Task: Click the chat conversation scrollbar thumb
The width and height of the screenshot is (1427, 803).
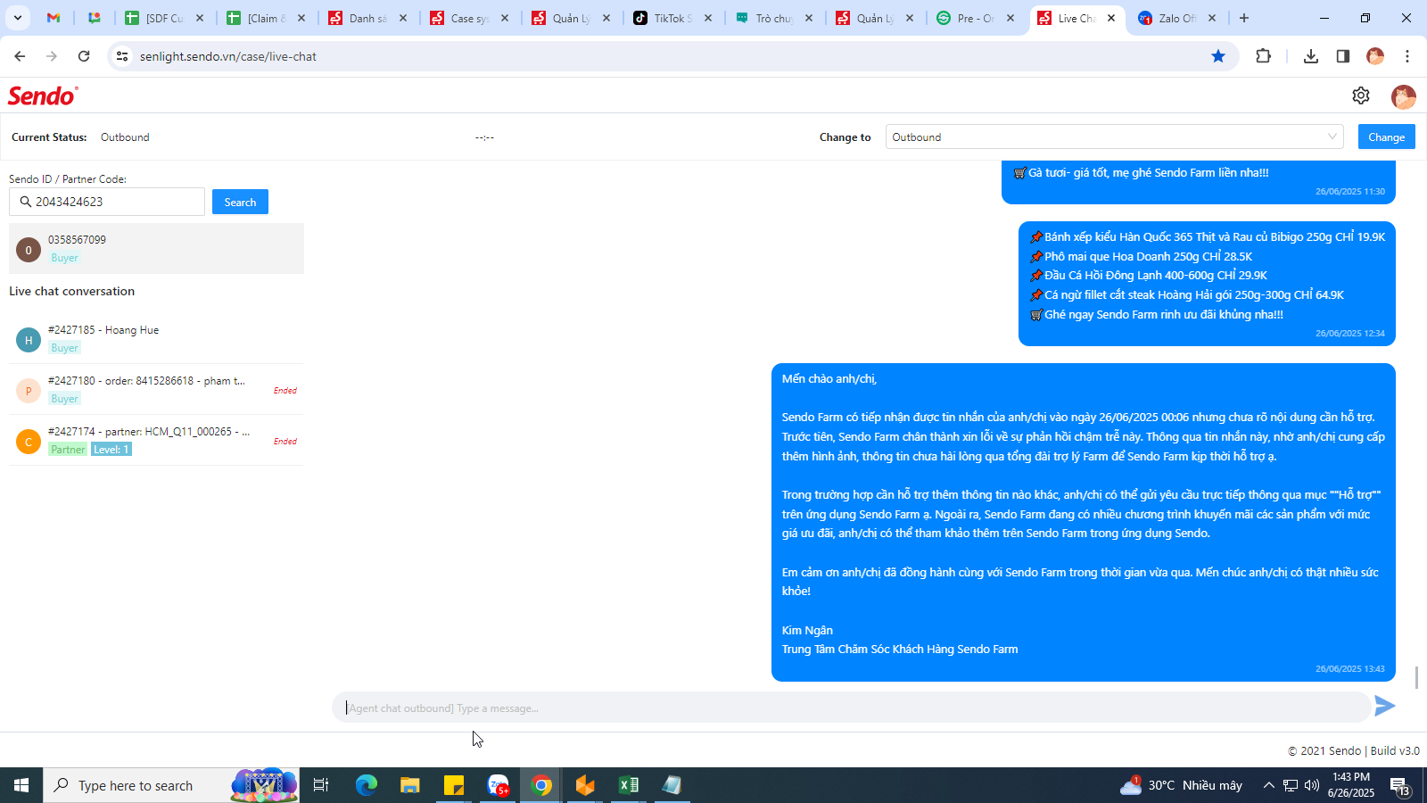Action: pyautogui.click(x=1416, y=677)
